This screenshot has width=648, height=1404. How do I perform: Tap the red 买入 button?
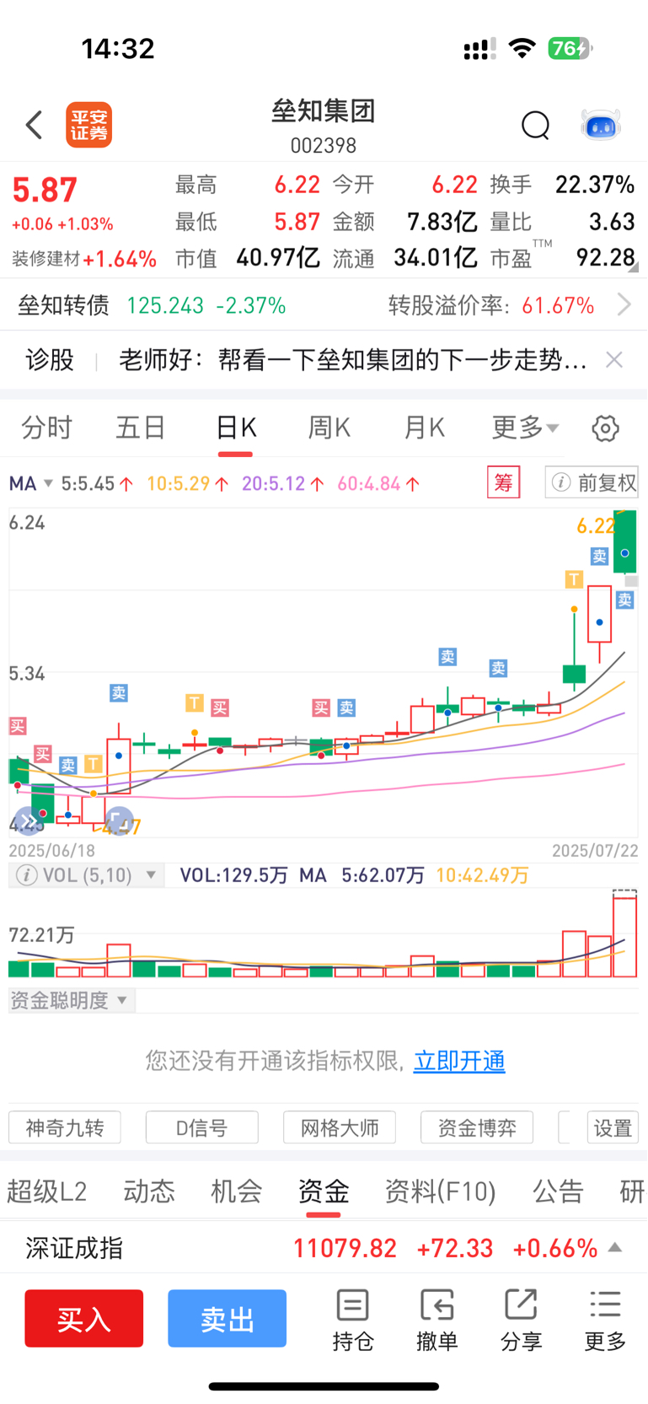[83, 1318]
